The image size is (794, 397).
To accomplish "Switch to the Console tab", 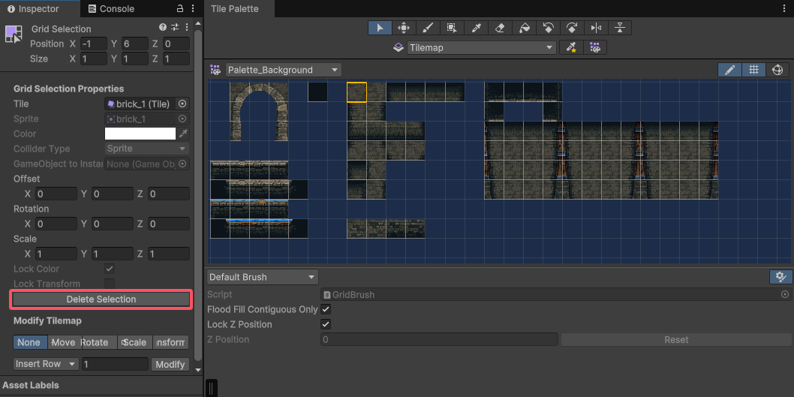I will [x=111, y=8].
